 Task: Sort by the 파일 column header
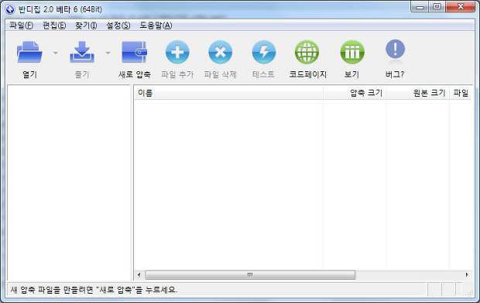tap(461, 93)
